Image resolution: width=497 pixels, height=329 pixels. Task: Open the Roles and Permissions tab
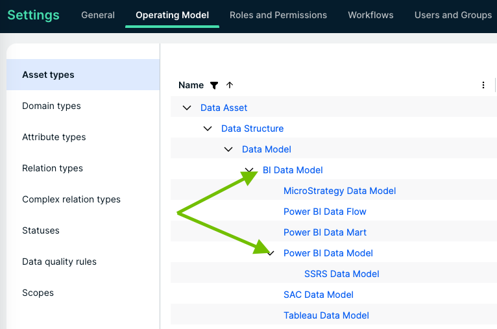pos(278,15)
